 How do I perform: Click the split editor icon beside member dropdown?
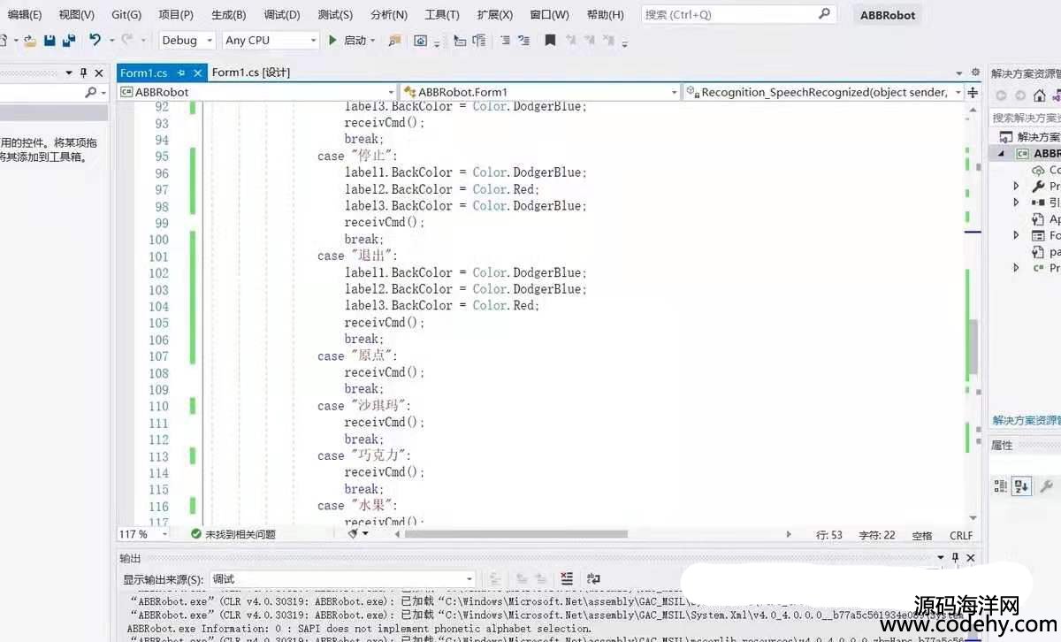tap(973, 92)
